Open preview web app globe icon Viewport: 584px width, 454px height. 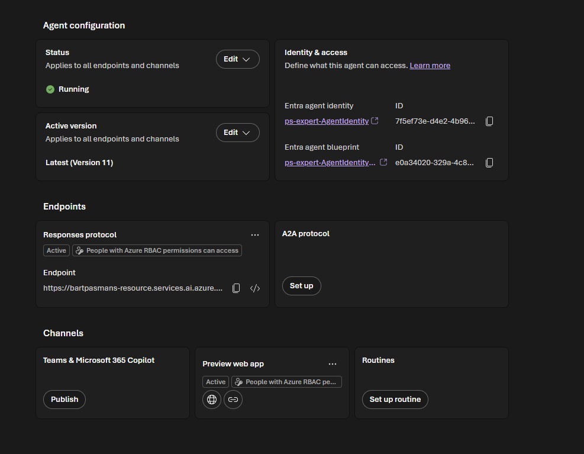[212, 400]
